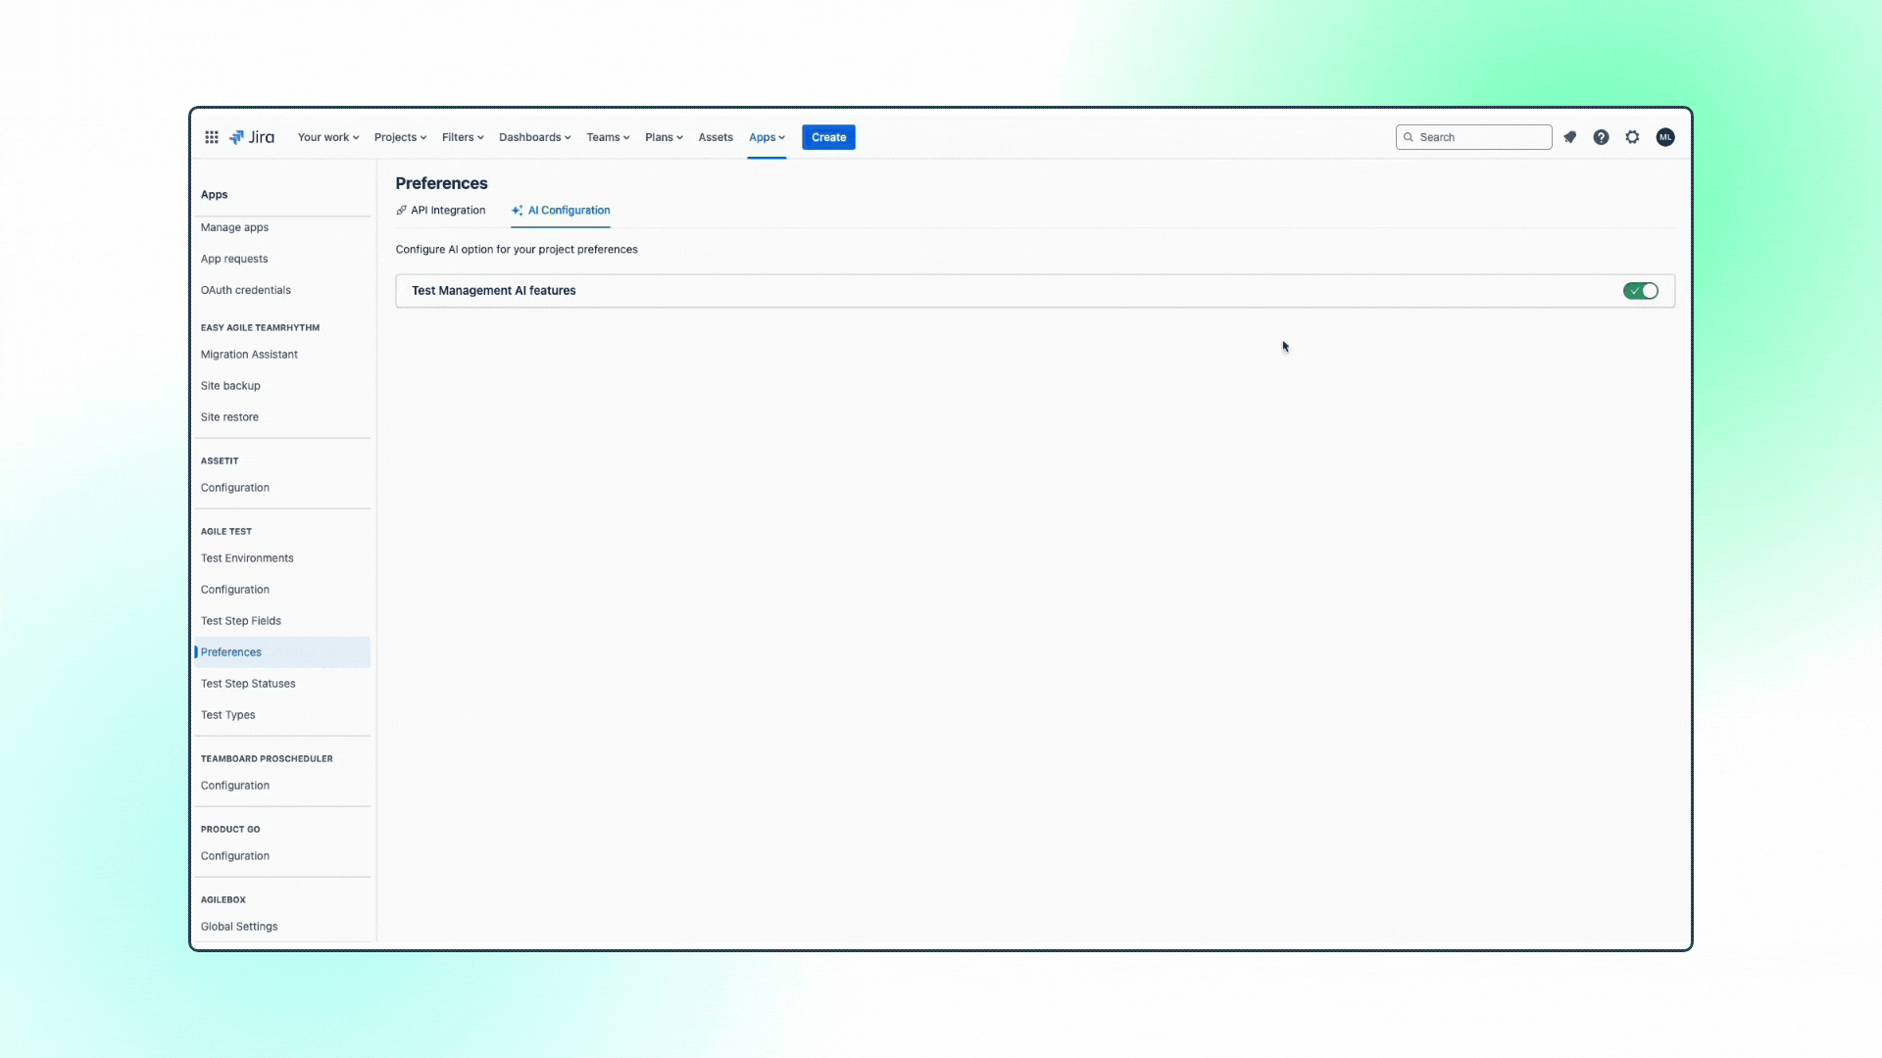Click the AI sparkle icon on AI Configuration
The width and height of the screenshot is (1882, 1058).
pos(517,210)
